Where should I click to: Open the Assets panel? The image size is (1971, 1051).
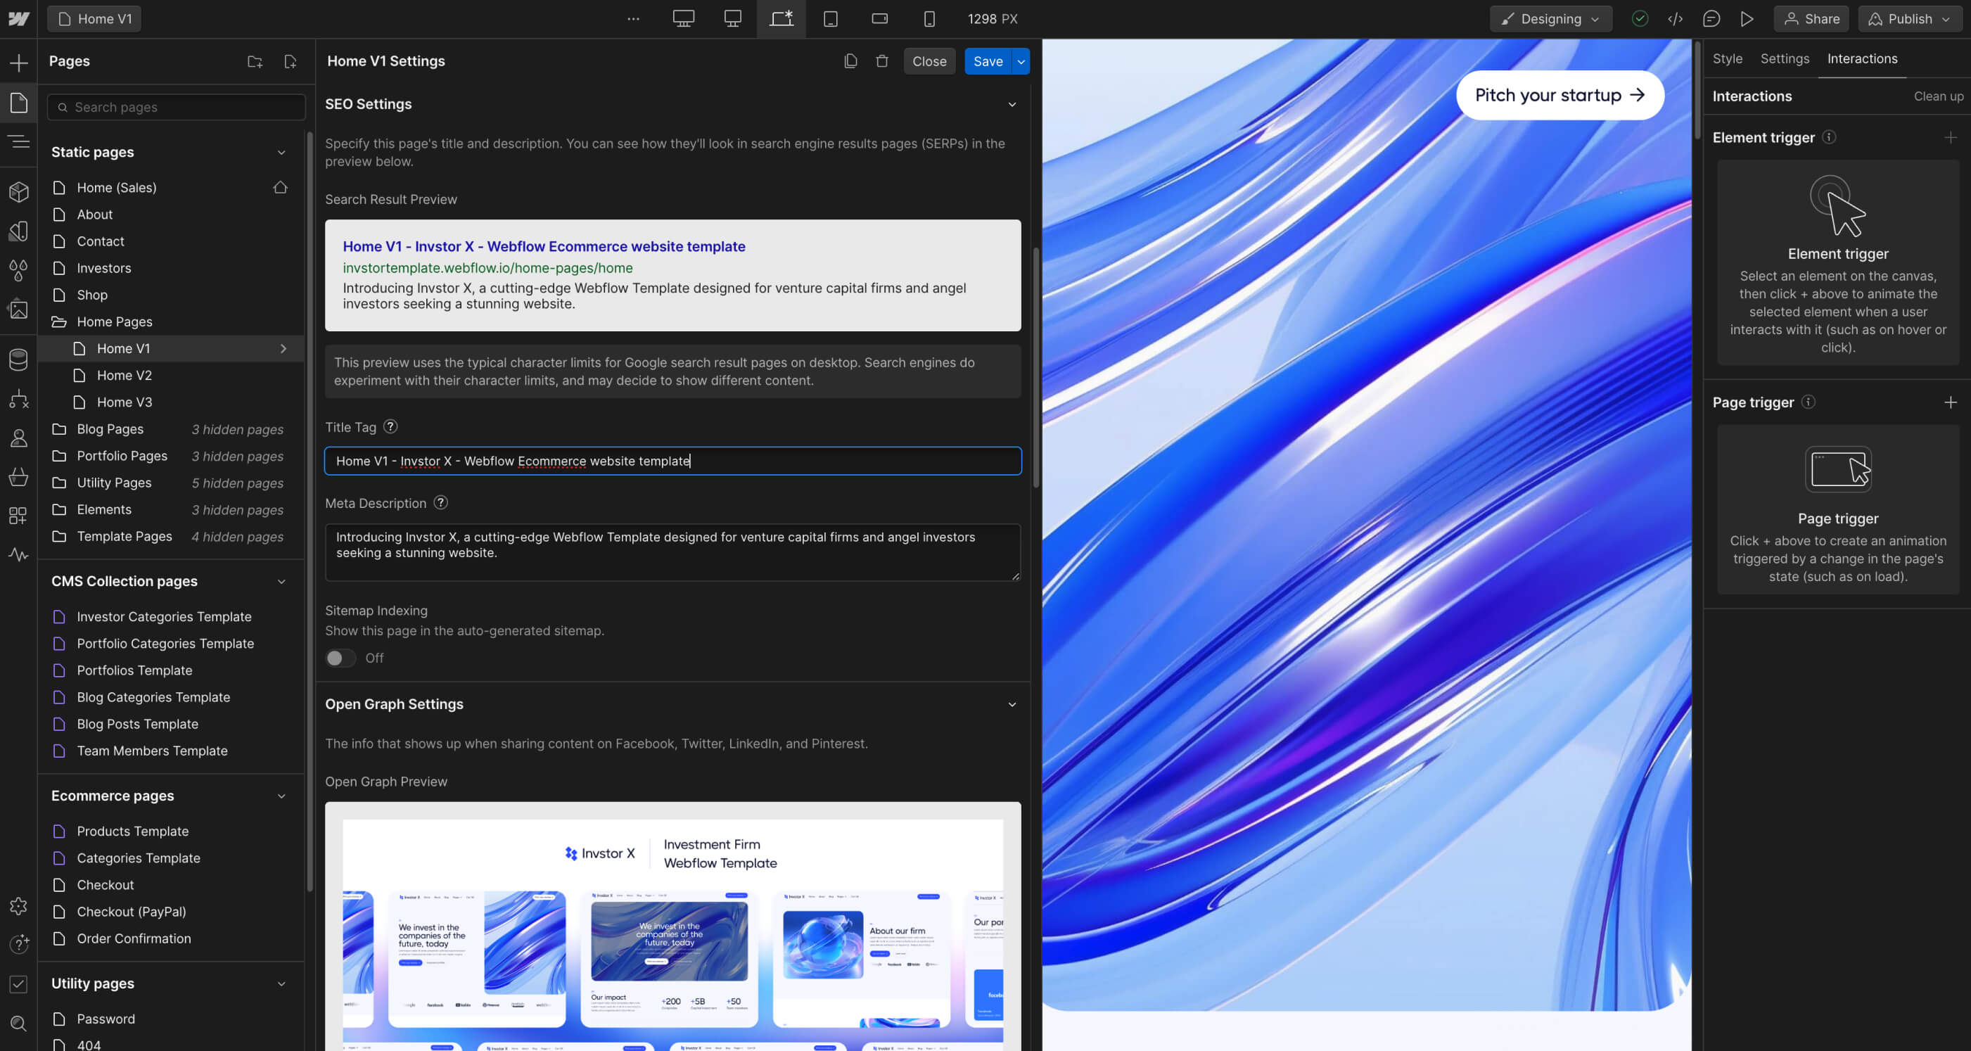18,310
